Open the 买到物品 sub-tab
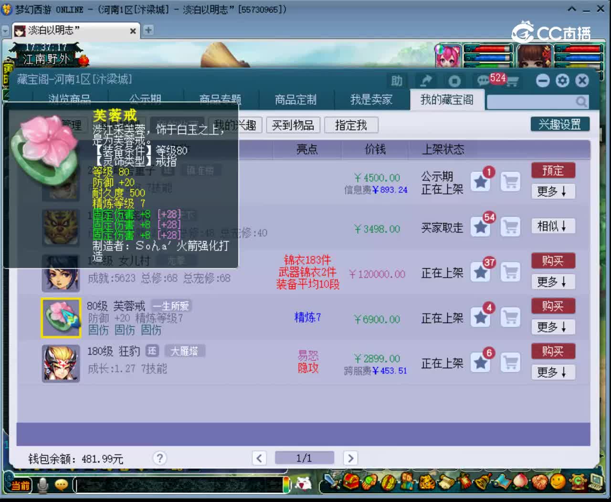 click(293, 125)
